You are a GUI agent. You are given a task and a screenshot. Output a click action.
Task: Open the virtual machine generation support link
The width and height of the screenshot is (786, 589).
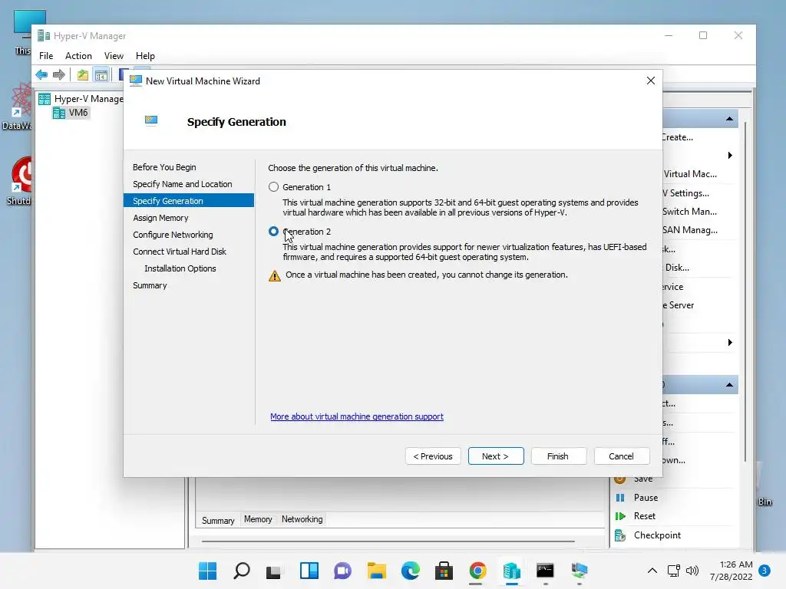(357, 416)
